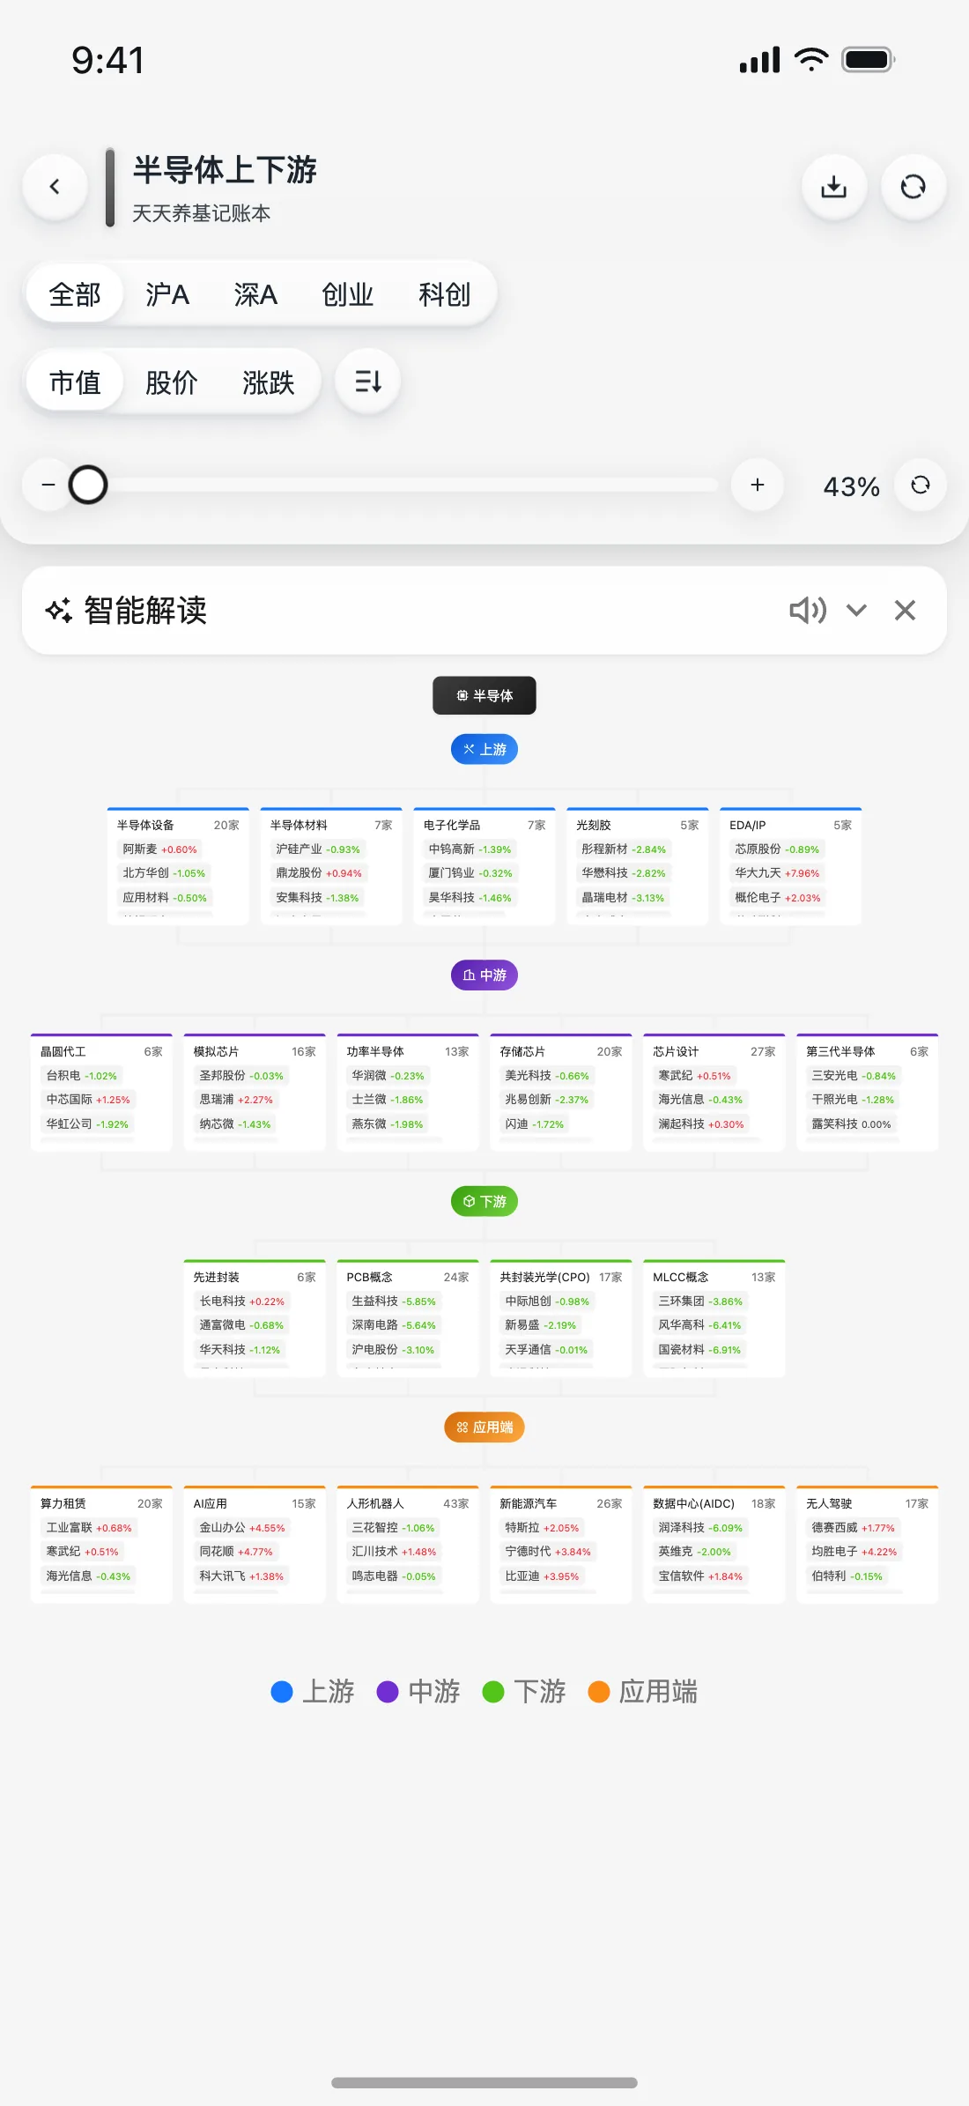Toggle the purple 中游 legend item
This screenshot has height=2106, width=969.
coord(418,1692)
